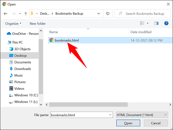Open the Help question mark icon

166,24
